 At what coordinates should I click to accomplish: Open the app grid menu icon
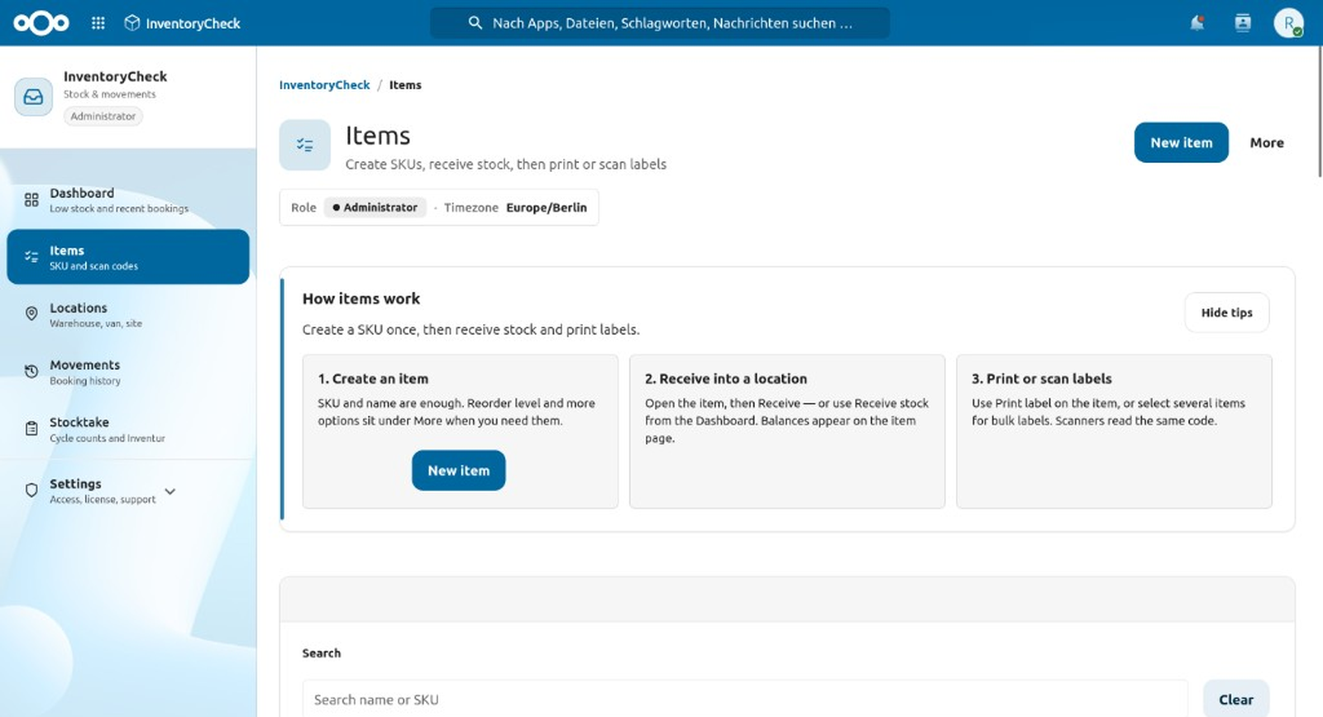[x=98, y=23]
